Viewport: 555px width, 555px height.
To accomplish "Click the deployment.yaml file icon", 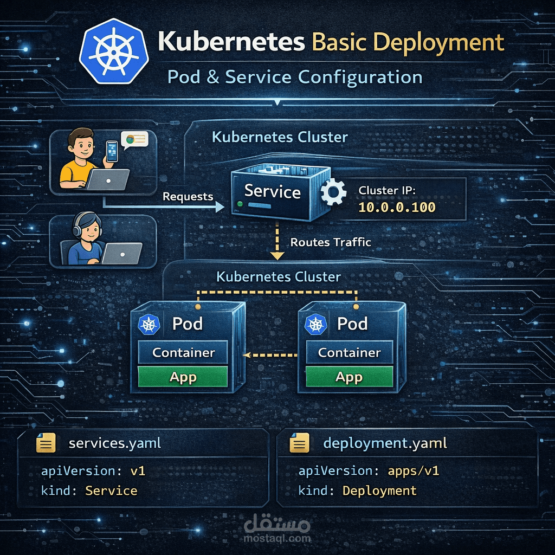I will click(299, 442).
